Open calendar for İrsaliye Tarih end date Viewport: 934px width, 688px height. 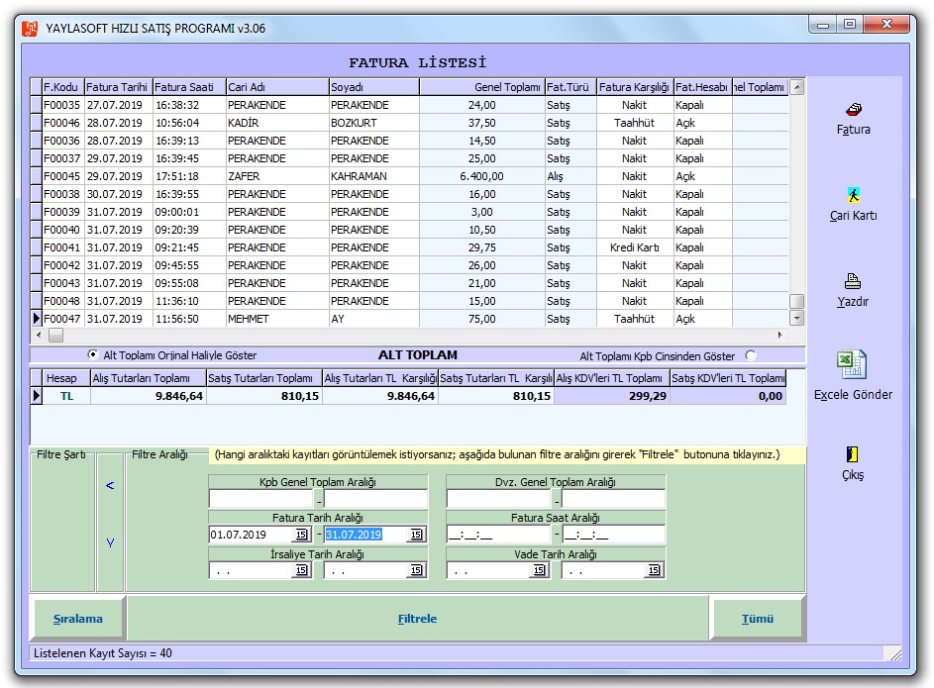click(x=416, y=570)
